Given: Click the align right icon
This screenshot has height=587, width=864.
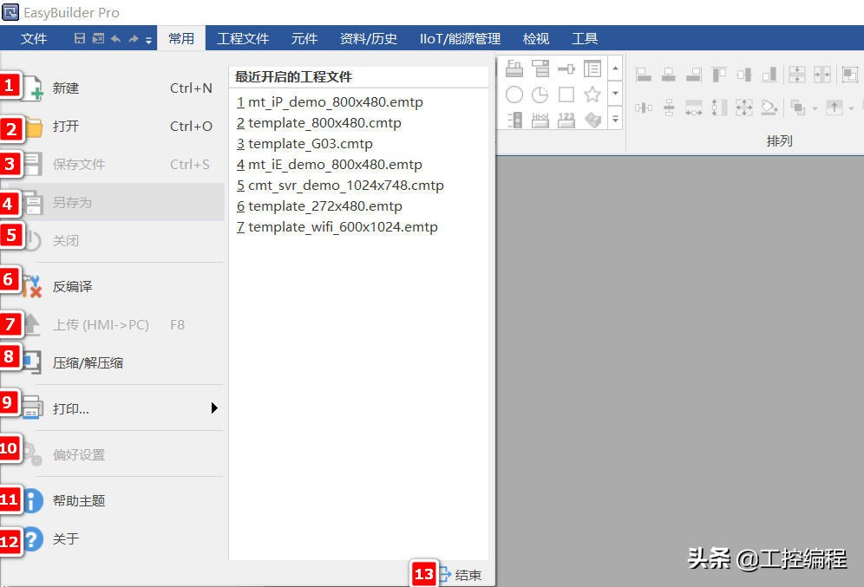Looking at the screenshot, I should (694, 75).
